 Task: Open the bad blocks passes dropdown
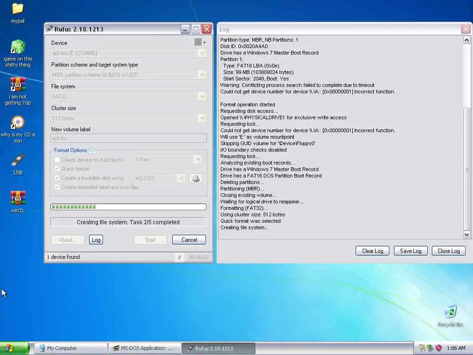point(168,159)
